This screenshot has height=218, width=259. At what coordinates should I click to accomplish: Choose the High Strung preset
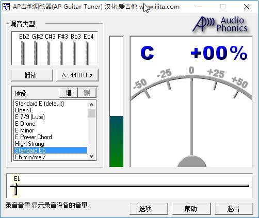(51, 144)
